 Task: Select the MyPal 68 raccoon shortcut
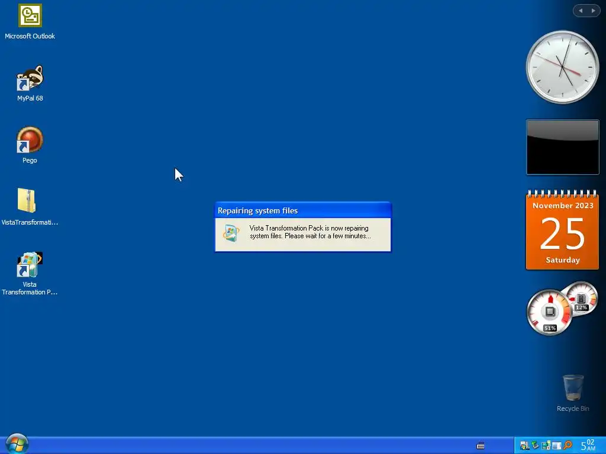pyautogui.click(x=30, y=83)
